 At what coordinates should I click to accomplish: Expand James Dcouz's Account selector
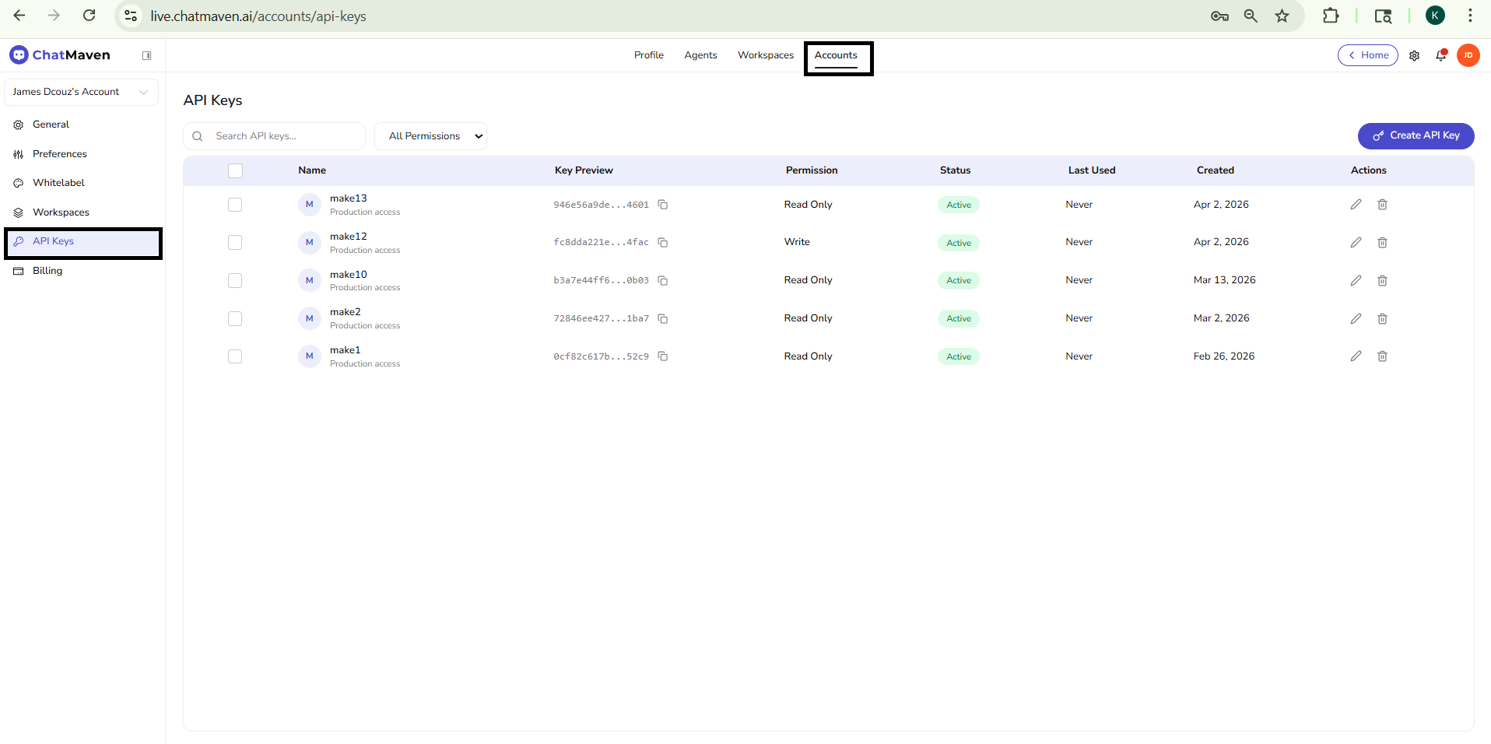click(81, 92)
